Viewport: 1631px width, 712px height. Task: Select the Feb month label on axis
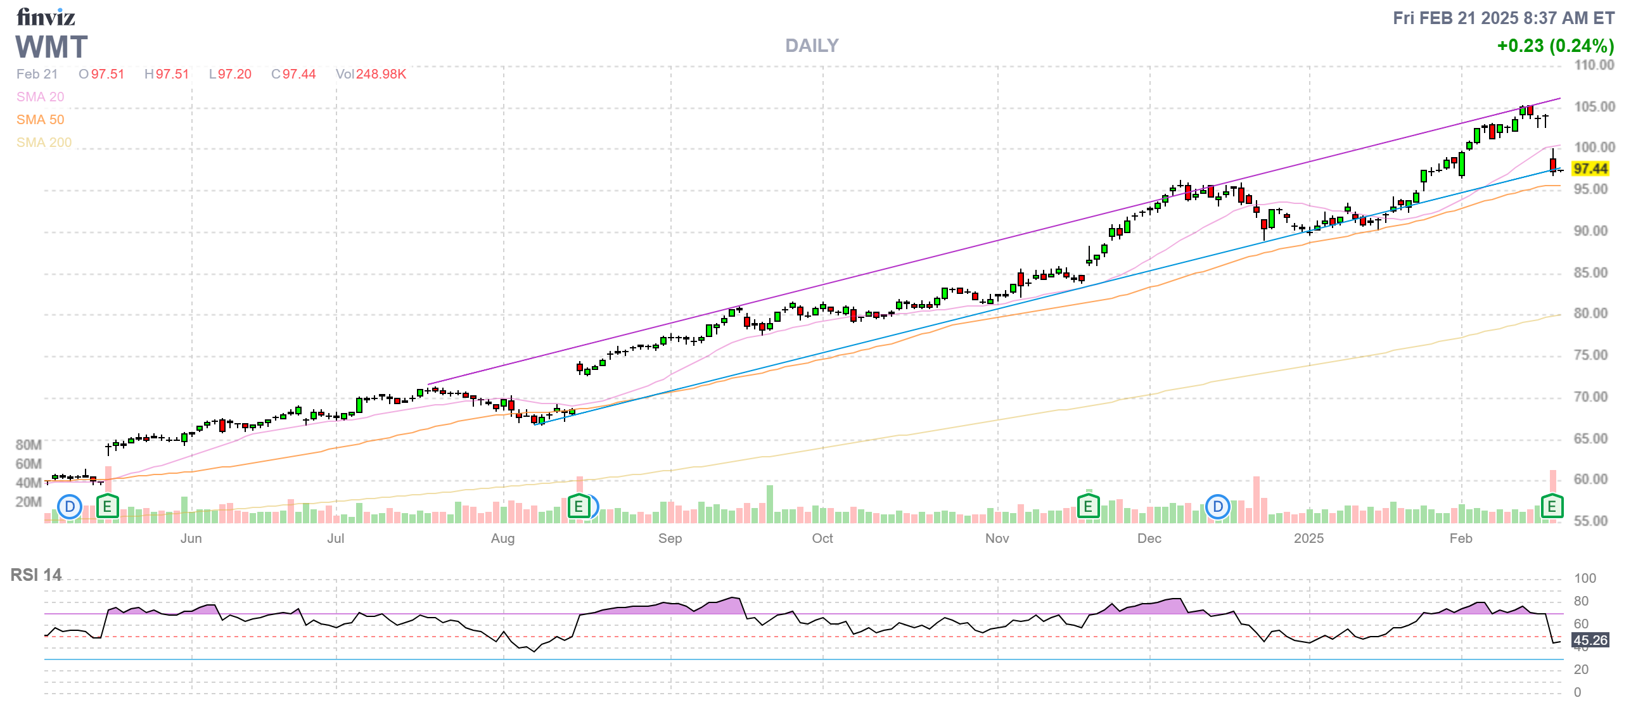point(1461,538)
